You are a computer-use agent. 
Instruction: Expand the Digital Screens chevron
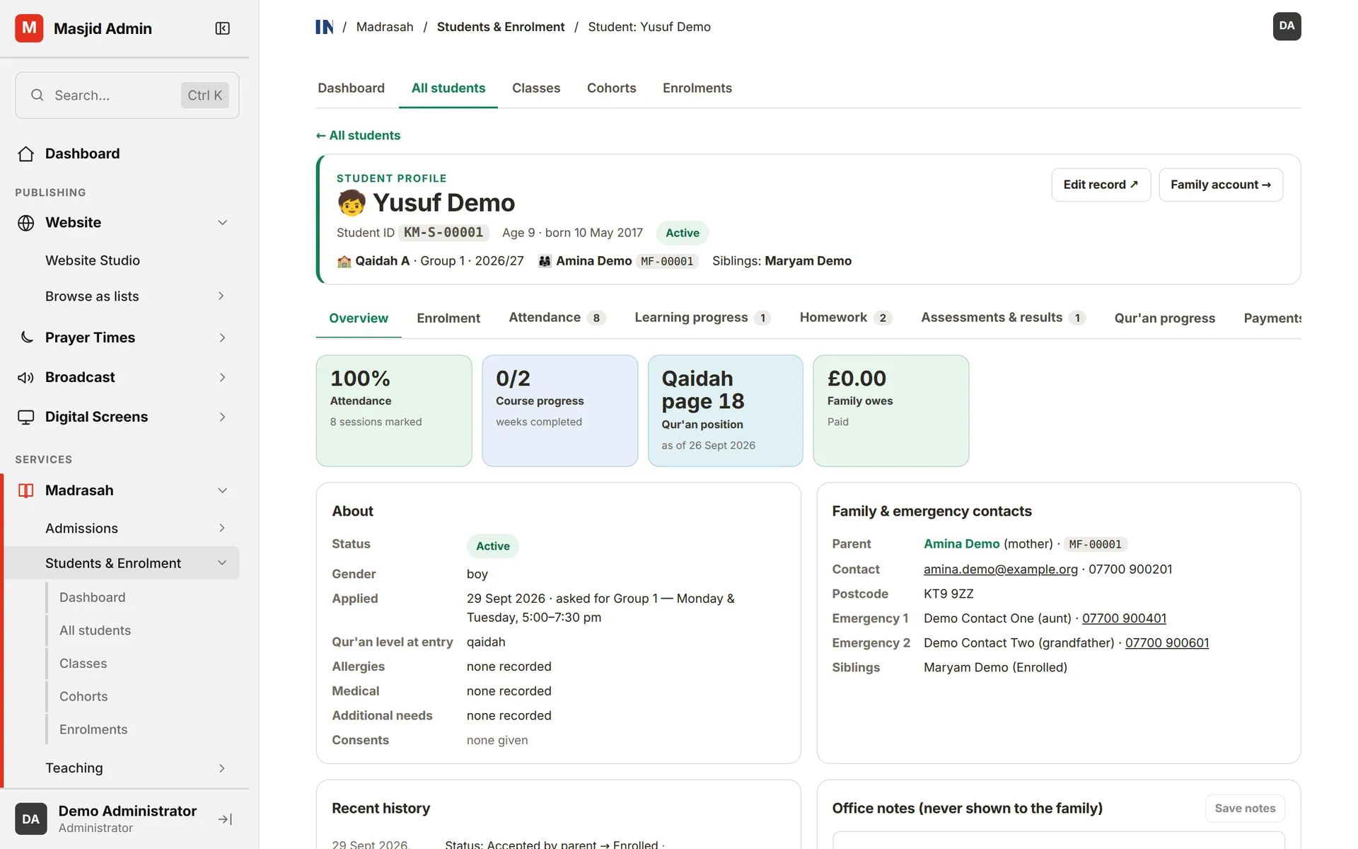click(222, 417)
